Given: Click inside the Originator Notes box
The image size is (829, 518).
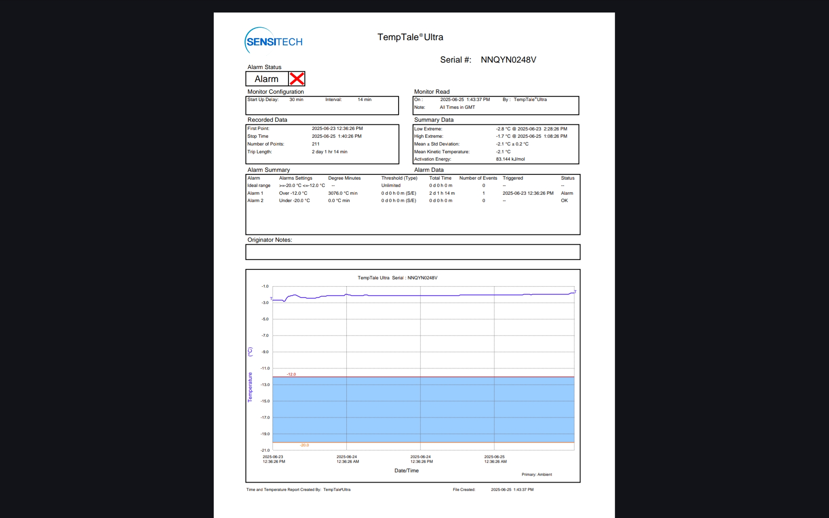Looking at the screenshot, I should (413, 252).
